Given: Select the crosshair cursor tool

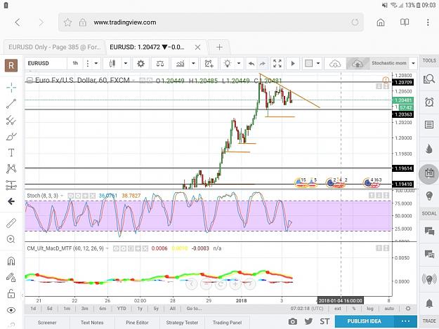Looking at the screenshot, I should (11, 88).
